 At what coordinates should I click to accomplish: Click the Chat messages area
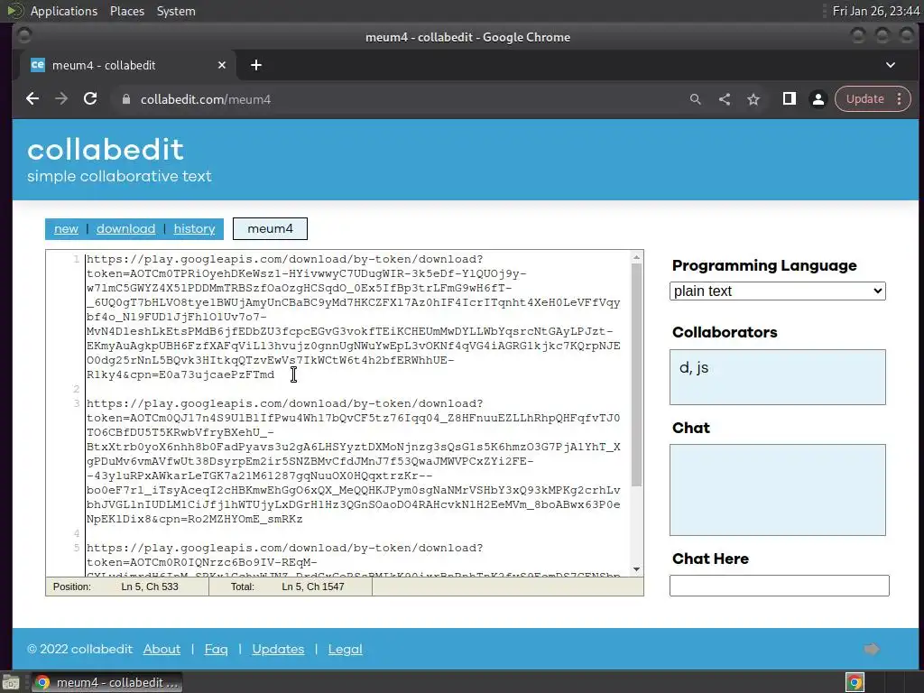point(777,490)
